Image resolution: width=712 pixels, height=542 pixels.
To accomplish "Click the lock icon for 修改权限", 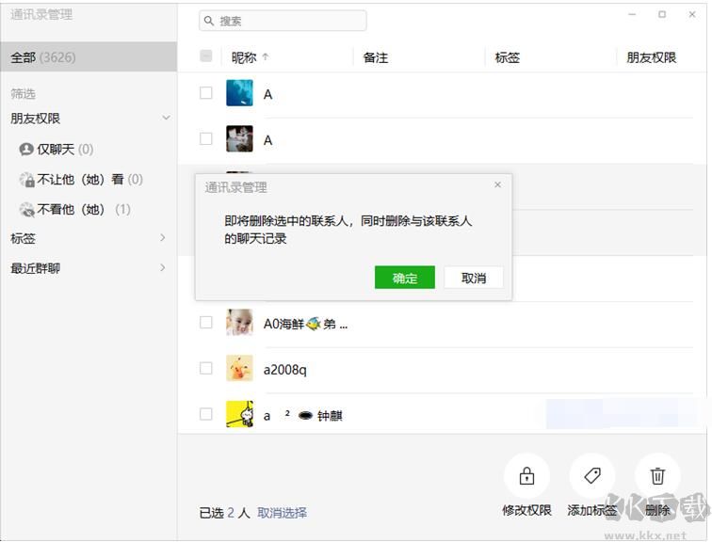I will point(526,476).
